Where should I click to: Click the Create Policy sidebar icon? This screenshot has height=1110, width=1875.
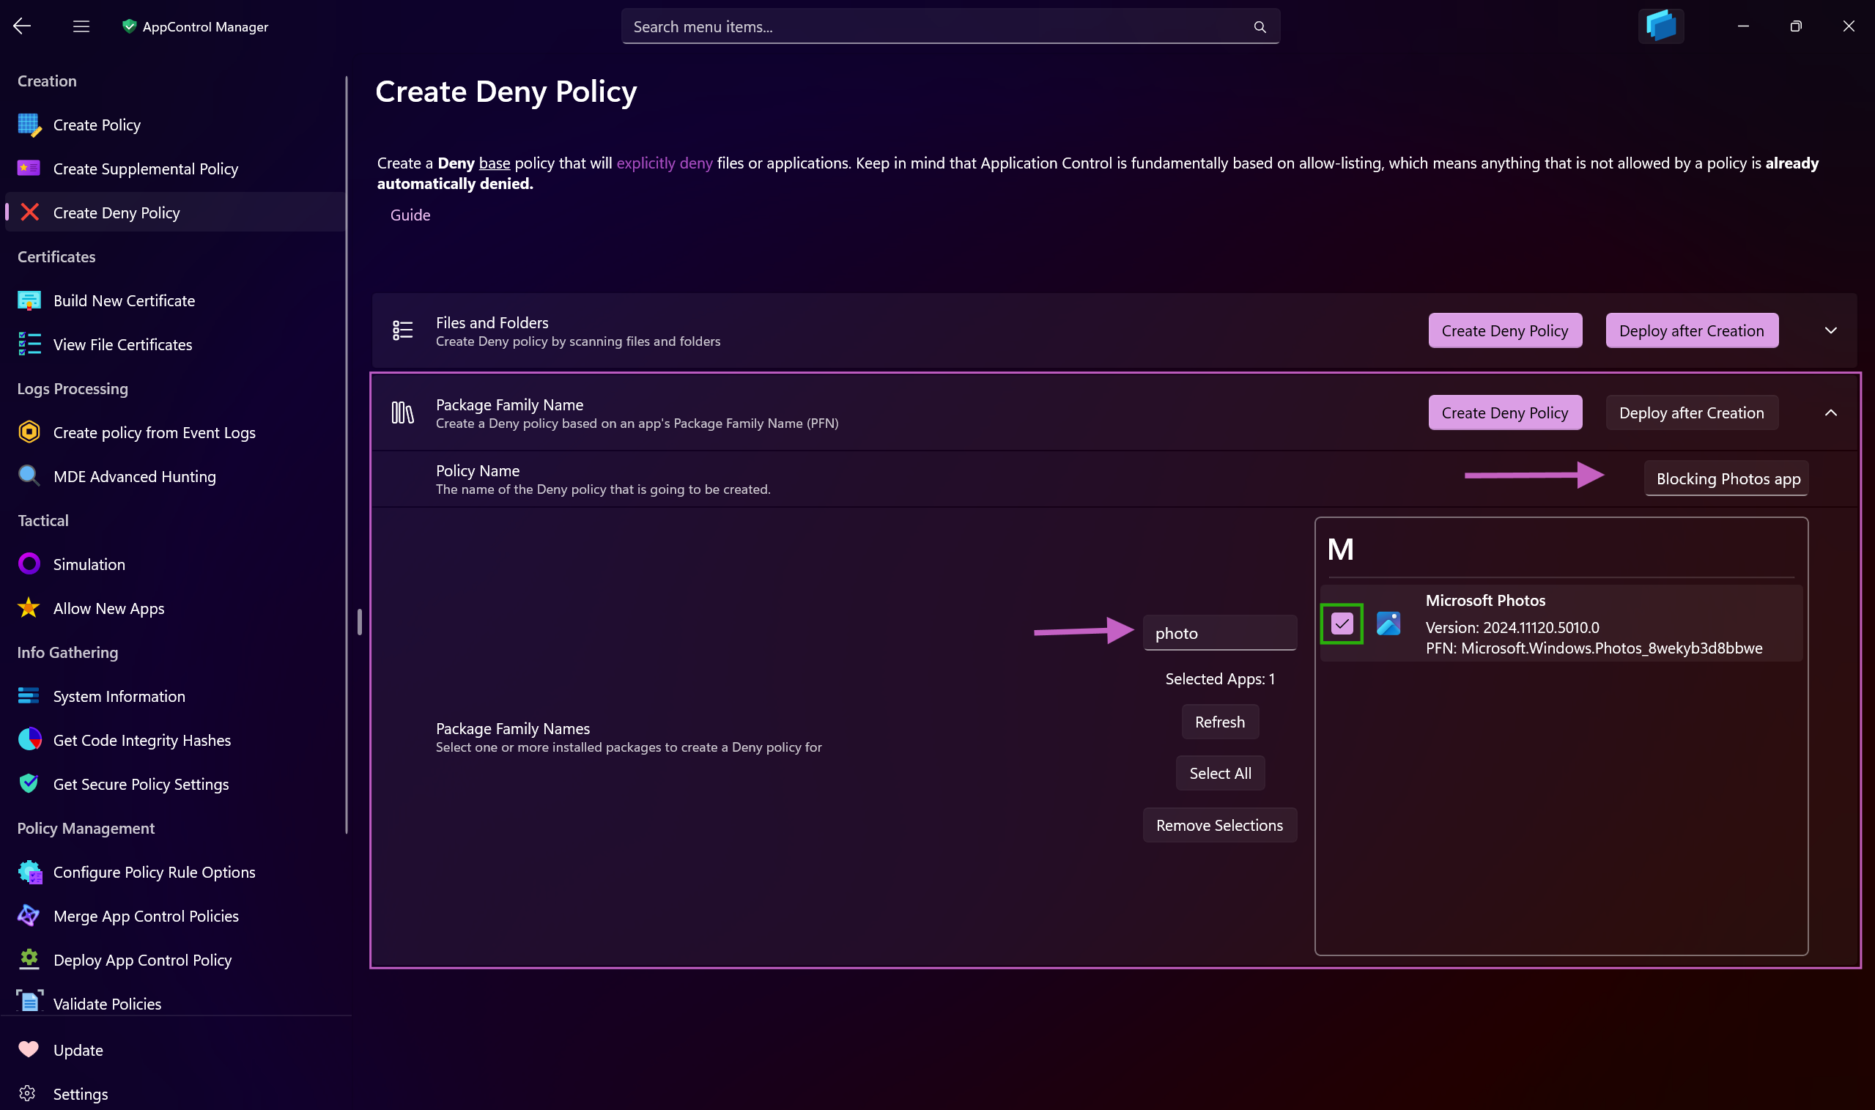click(29, 125)
